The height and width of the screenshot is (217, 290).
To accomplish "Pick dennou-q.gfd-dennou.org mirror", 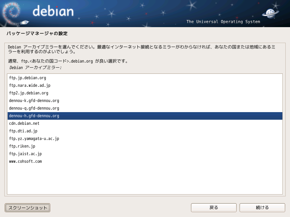I will 145,108.
